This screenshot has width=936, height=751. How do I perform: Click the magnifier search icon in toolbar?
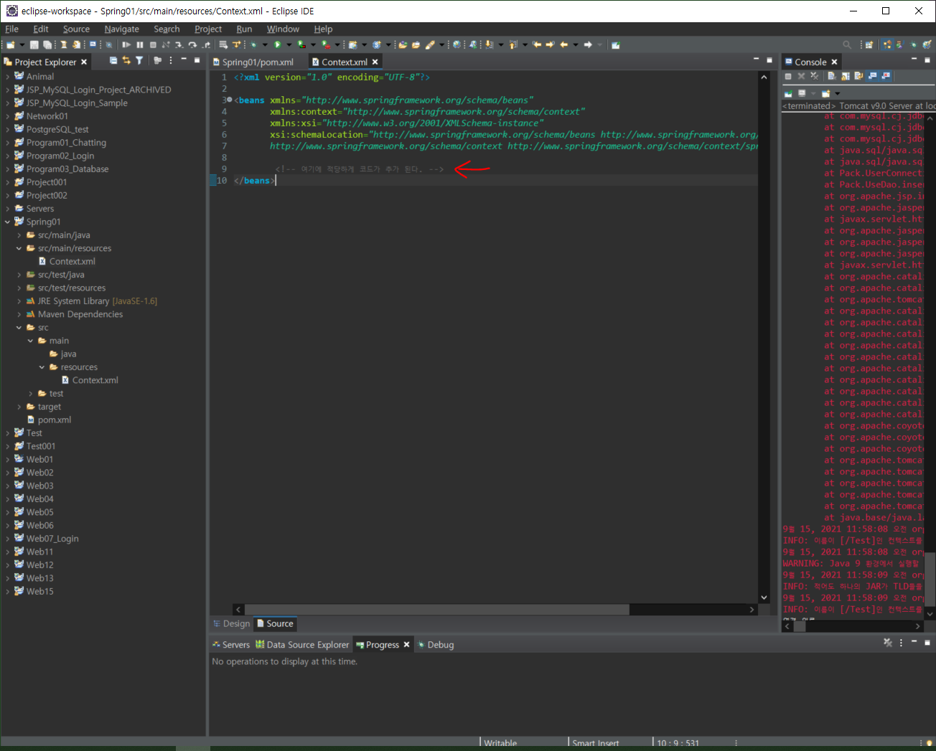(847, 44)
